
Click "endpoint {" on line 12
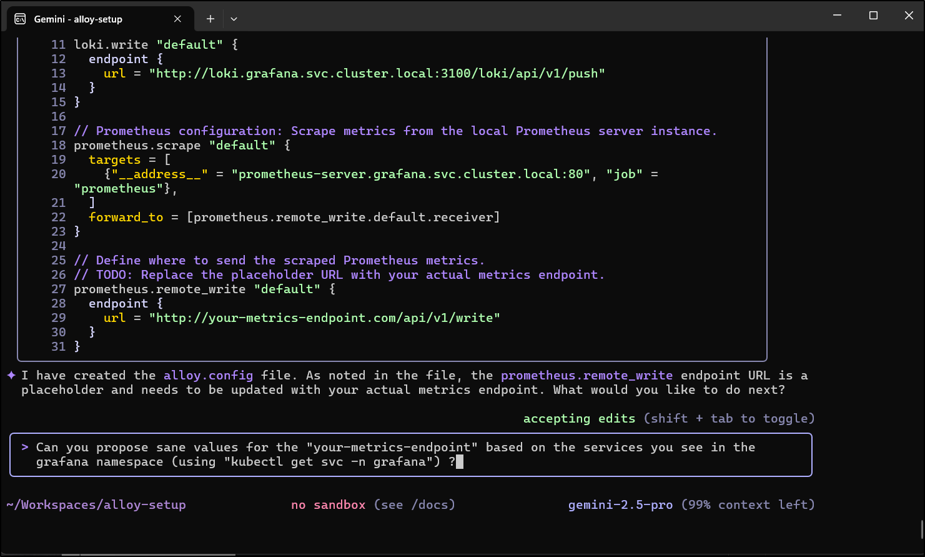click(126, 59)
